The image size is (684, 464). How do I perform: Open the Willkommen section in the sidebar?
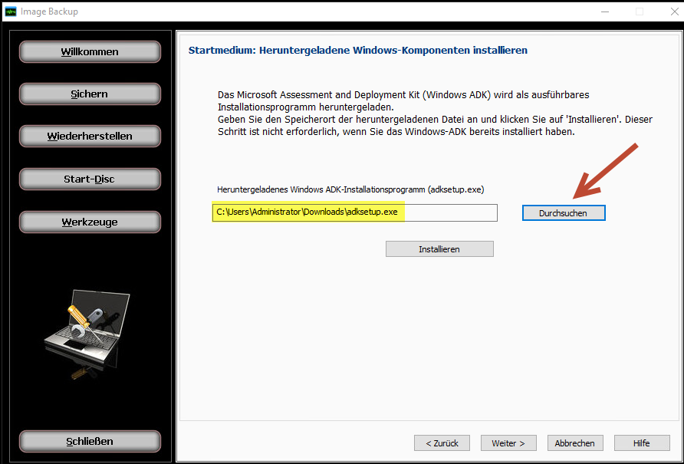click(90, 52)
